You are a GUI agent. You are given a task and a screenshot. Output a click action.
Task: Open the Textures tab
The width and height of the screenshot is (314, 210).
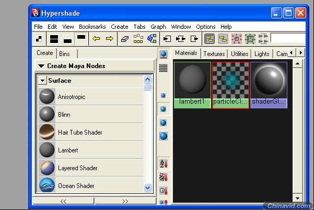(x=214, y=54)
